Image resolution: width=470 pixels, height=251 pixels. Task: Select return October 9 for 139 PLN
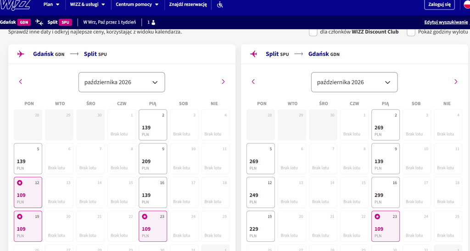(x=386, y=158)
